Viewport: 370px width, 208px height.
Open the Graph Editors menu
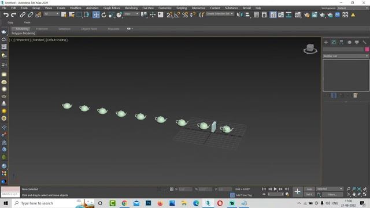click(112, 8)
